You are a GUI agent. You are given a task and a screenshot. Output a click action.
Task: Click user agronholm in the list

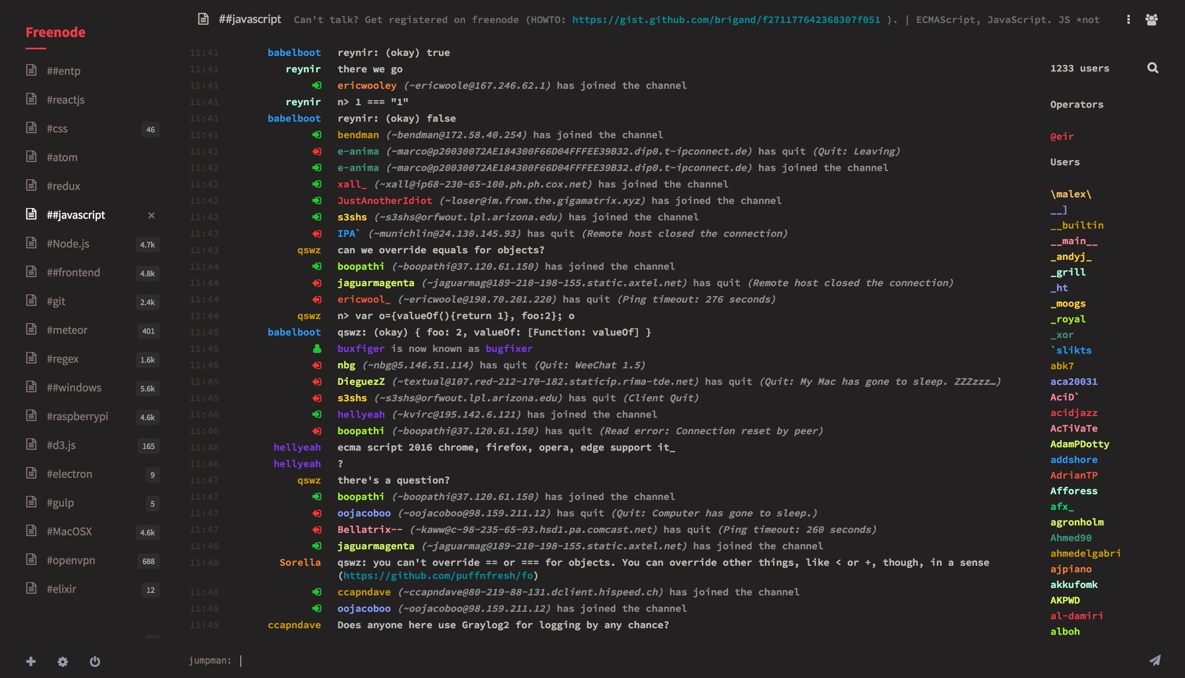tap(1077, 522)
